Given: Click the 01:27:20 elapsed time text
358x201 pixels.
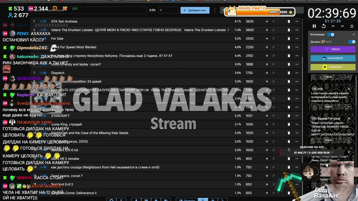Looking at the screenshot, I should [333, 21].
